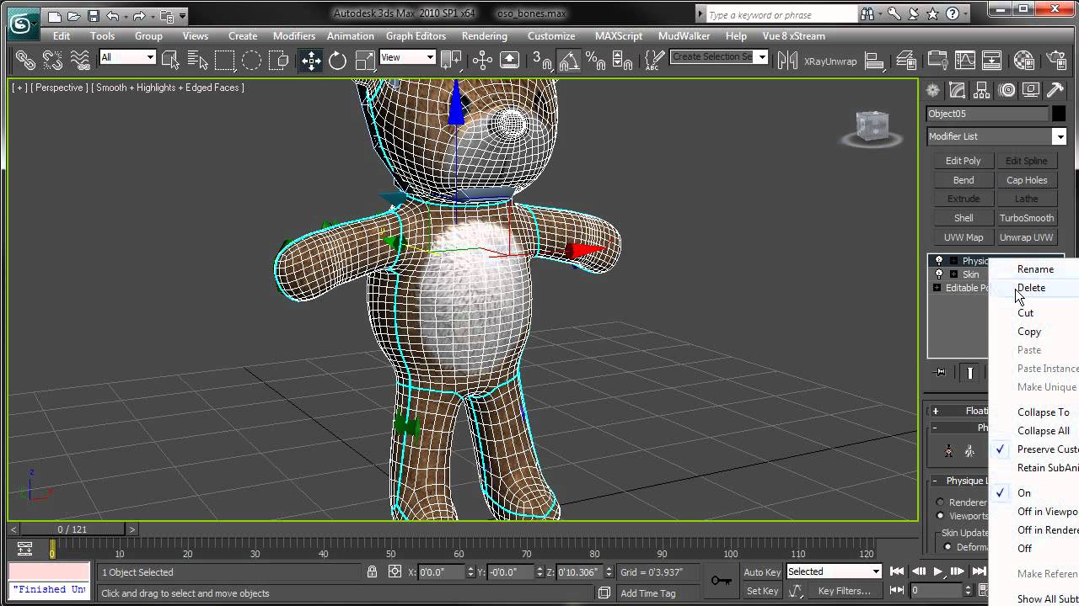Image resolution: width=1079 pixels, height=606 pixels.
Task: Open the Motion panel wheel icon
Action: (x=1007, y=91)
